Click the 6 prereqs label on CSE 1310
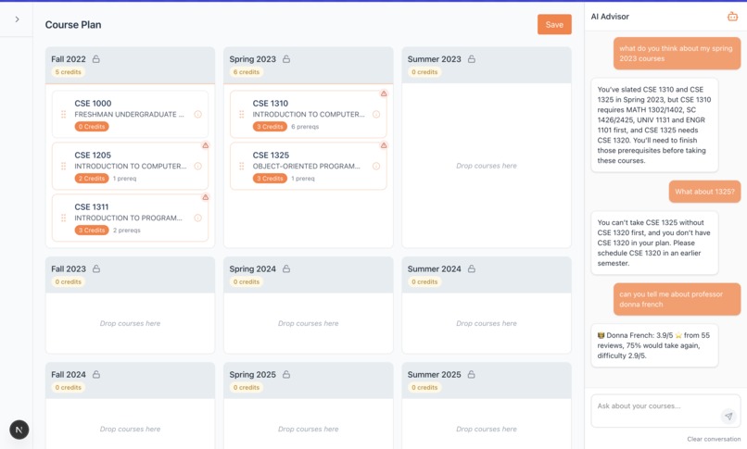 click(305, 127)
